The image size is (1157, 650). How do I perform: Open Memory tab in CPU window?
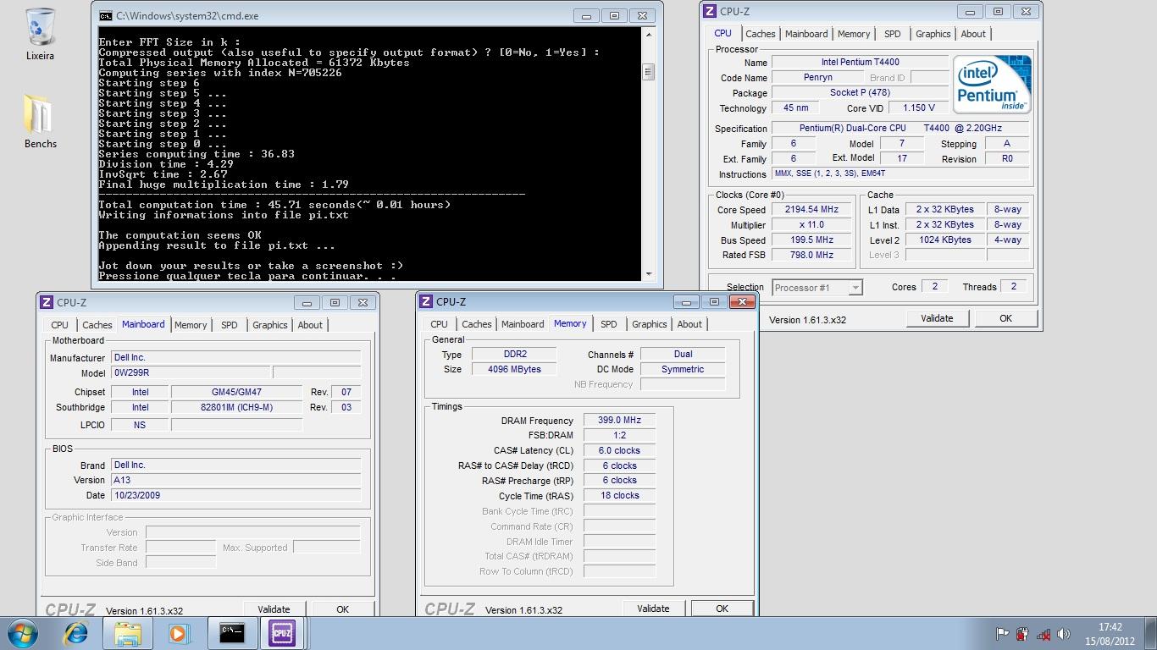tap(853, 34)
